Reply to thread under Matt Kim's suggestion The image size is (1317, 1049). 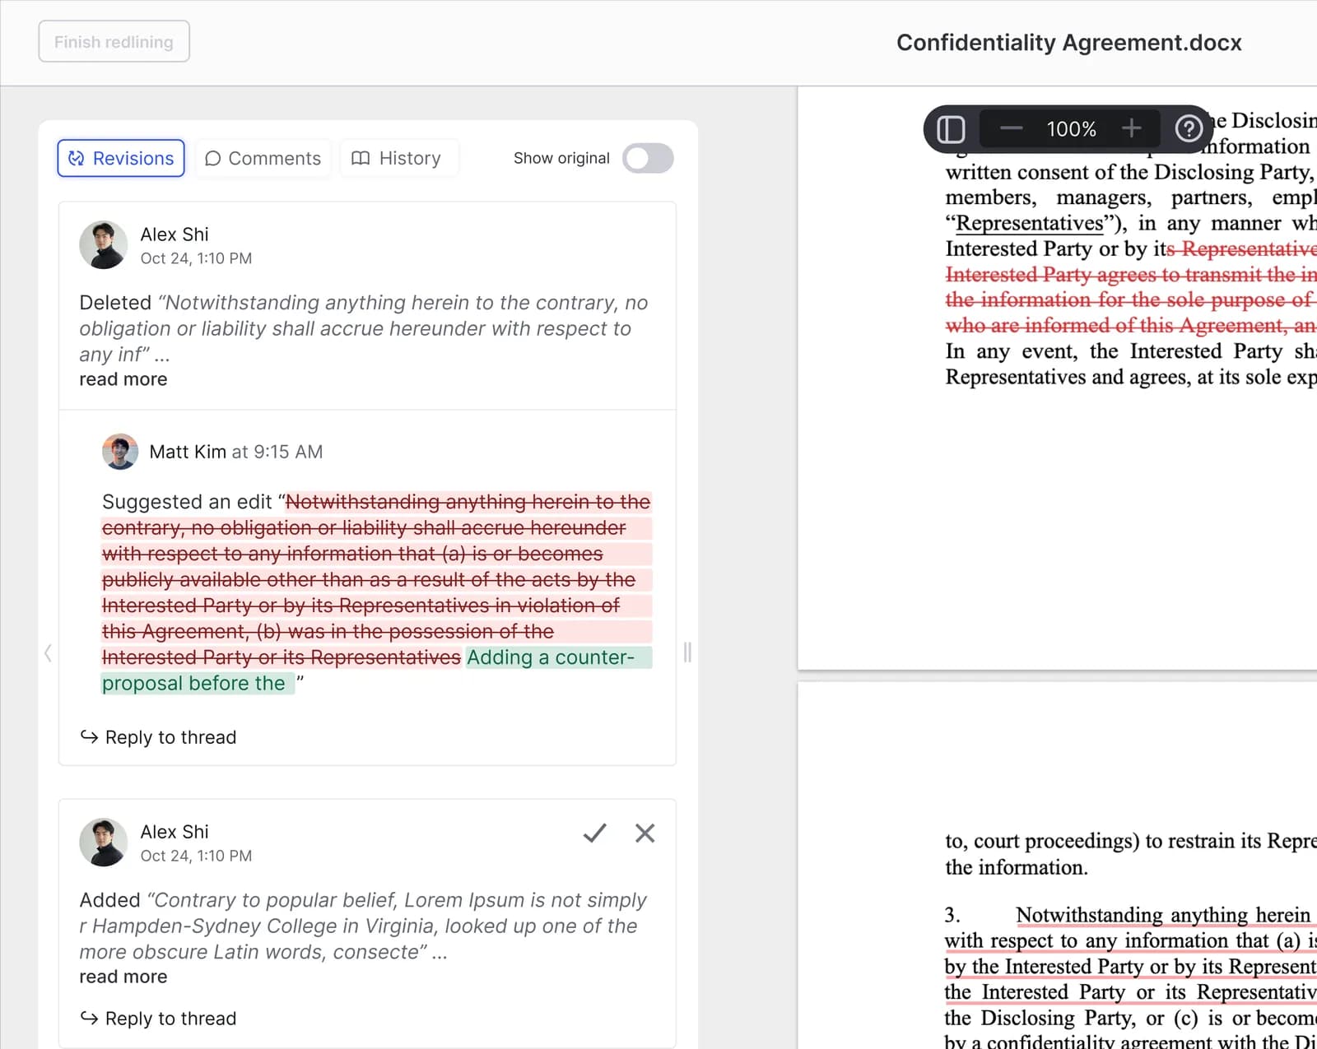click(x=159, y=737)
